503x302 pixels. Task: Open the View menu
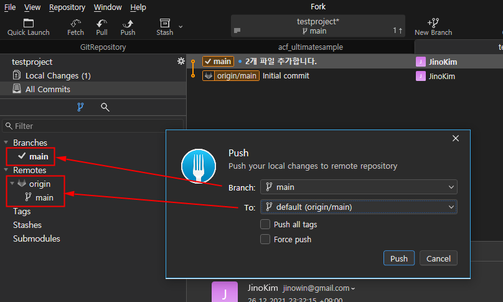pyautogui.click(x=32, y=7)
